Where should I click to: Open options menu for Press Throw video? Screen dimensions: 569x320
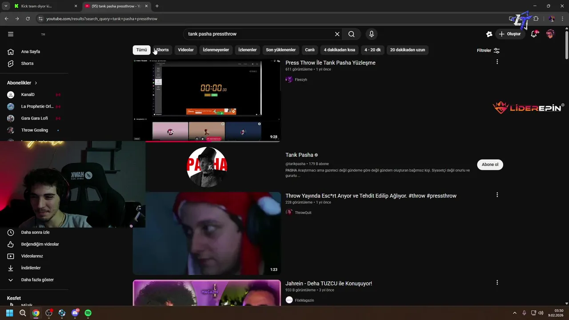tap(497, 62)
